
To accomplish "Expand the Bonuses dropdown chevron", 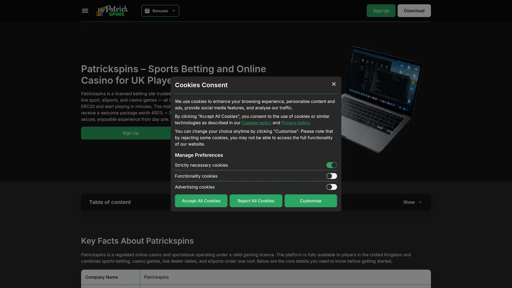I will coord(174,11).
